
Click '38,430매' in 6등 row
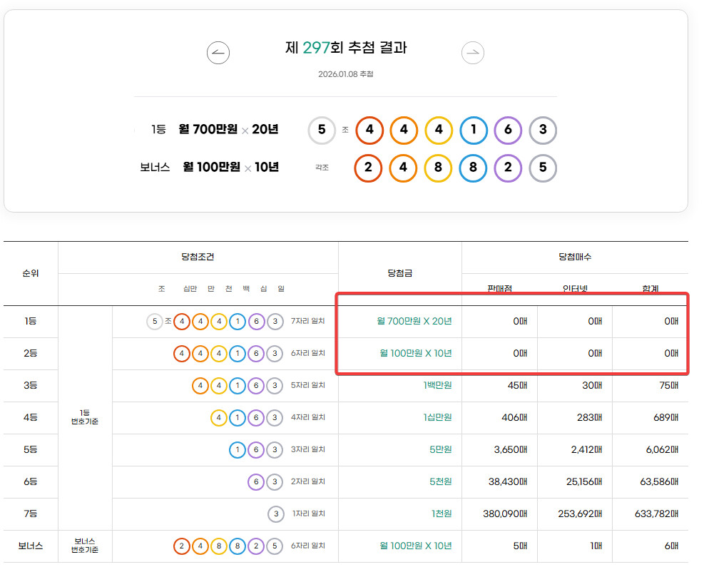click(508, 481)
